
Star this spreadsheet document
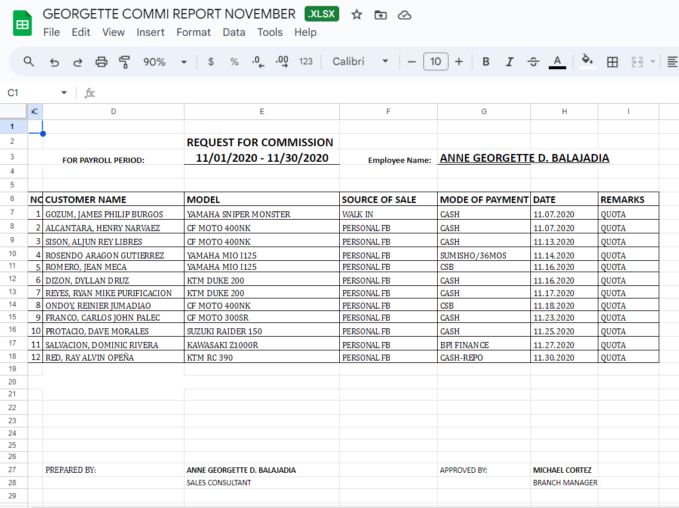pyautogui.click(x=357, y=15)
